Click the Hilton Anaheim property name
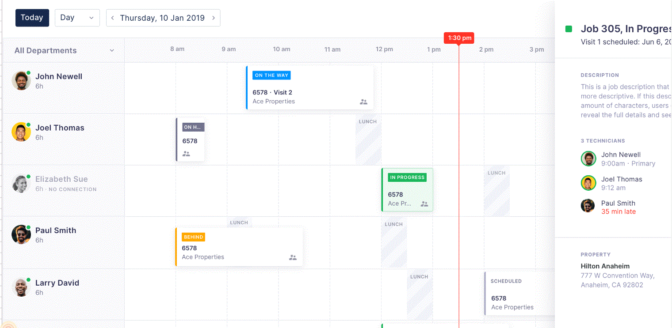Screen dimensions: 672x328 (x=605, y=266)
